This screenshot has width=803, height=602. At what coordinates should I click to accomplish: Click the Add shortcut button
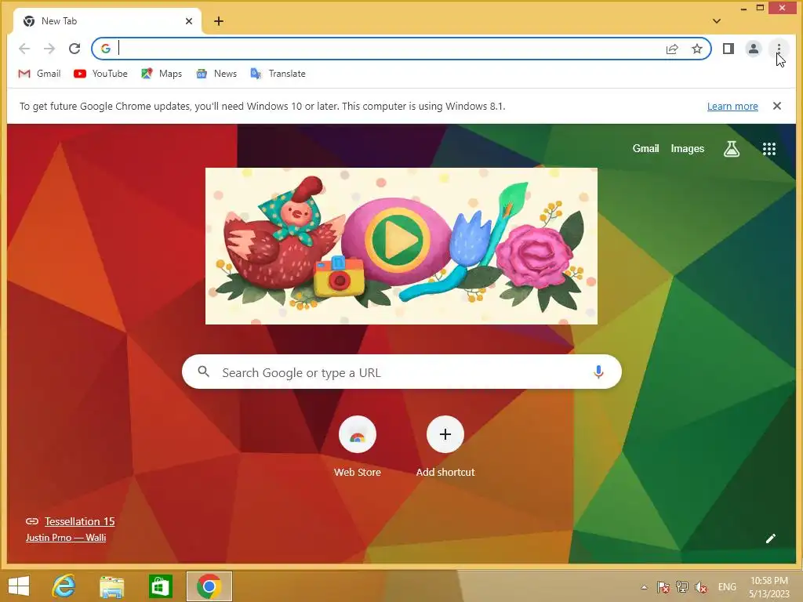pyautogui.click(x=445, y=446)
